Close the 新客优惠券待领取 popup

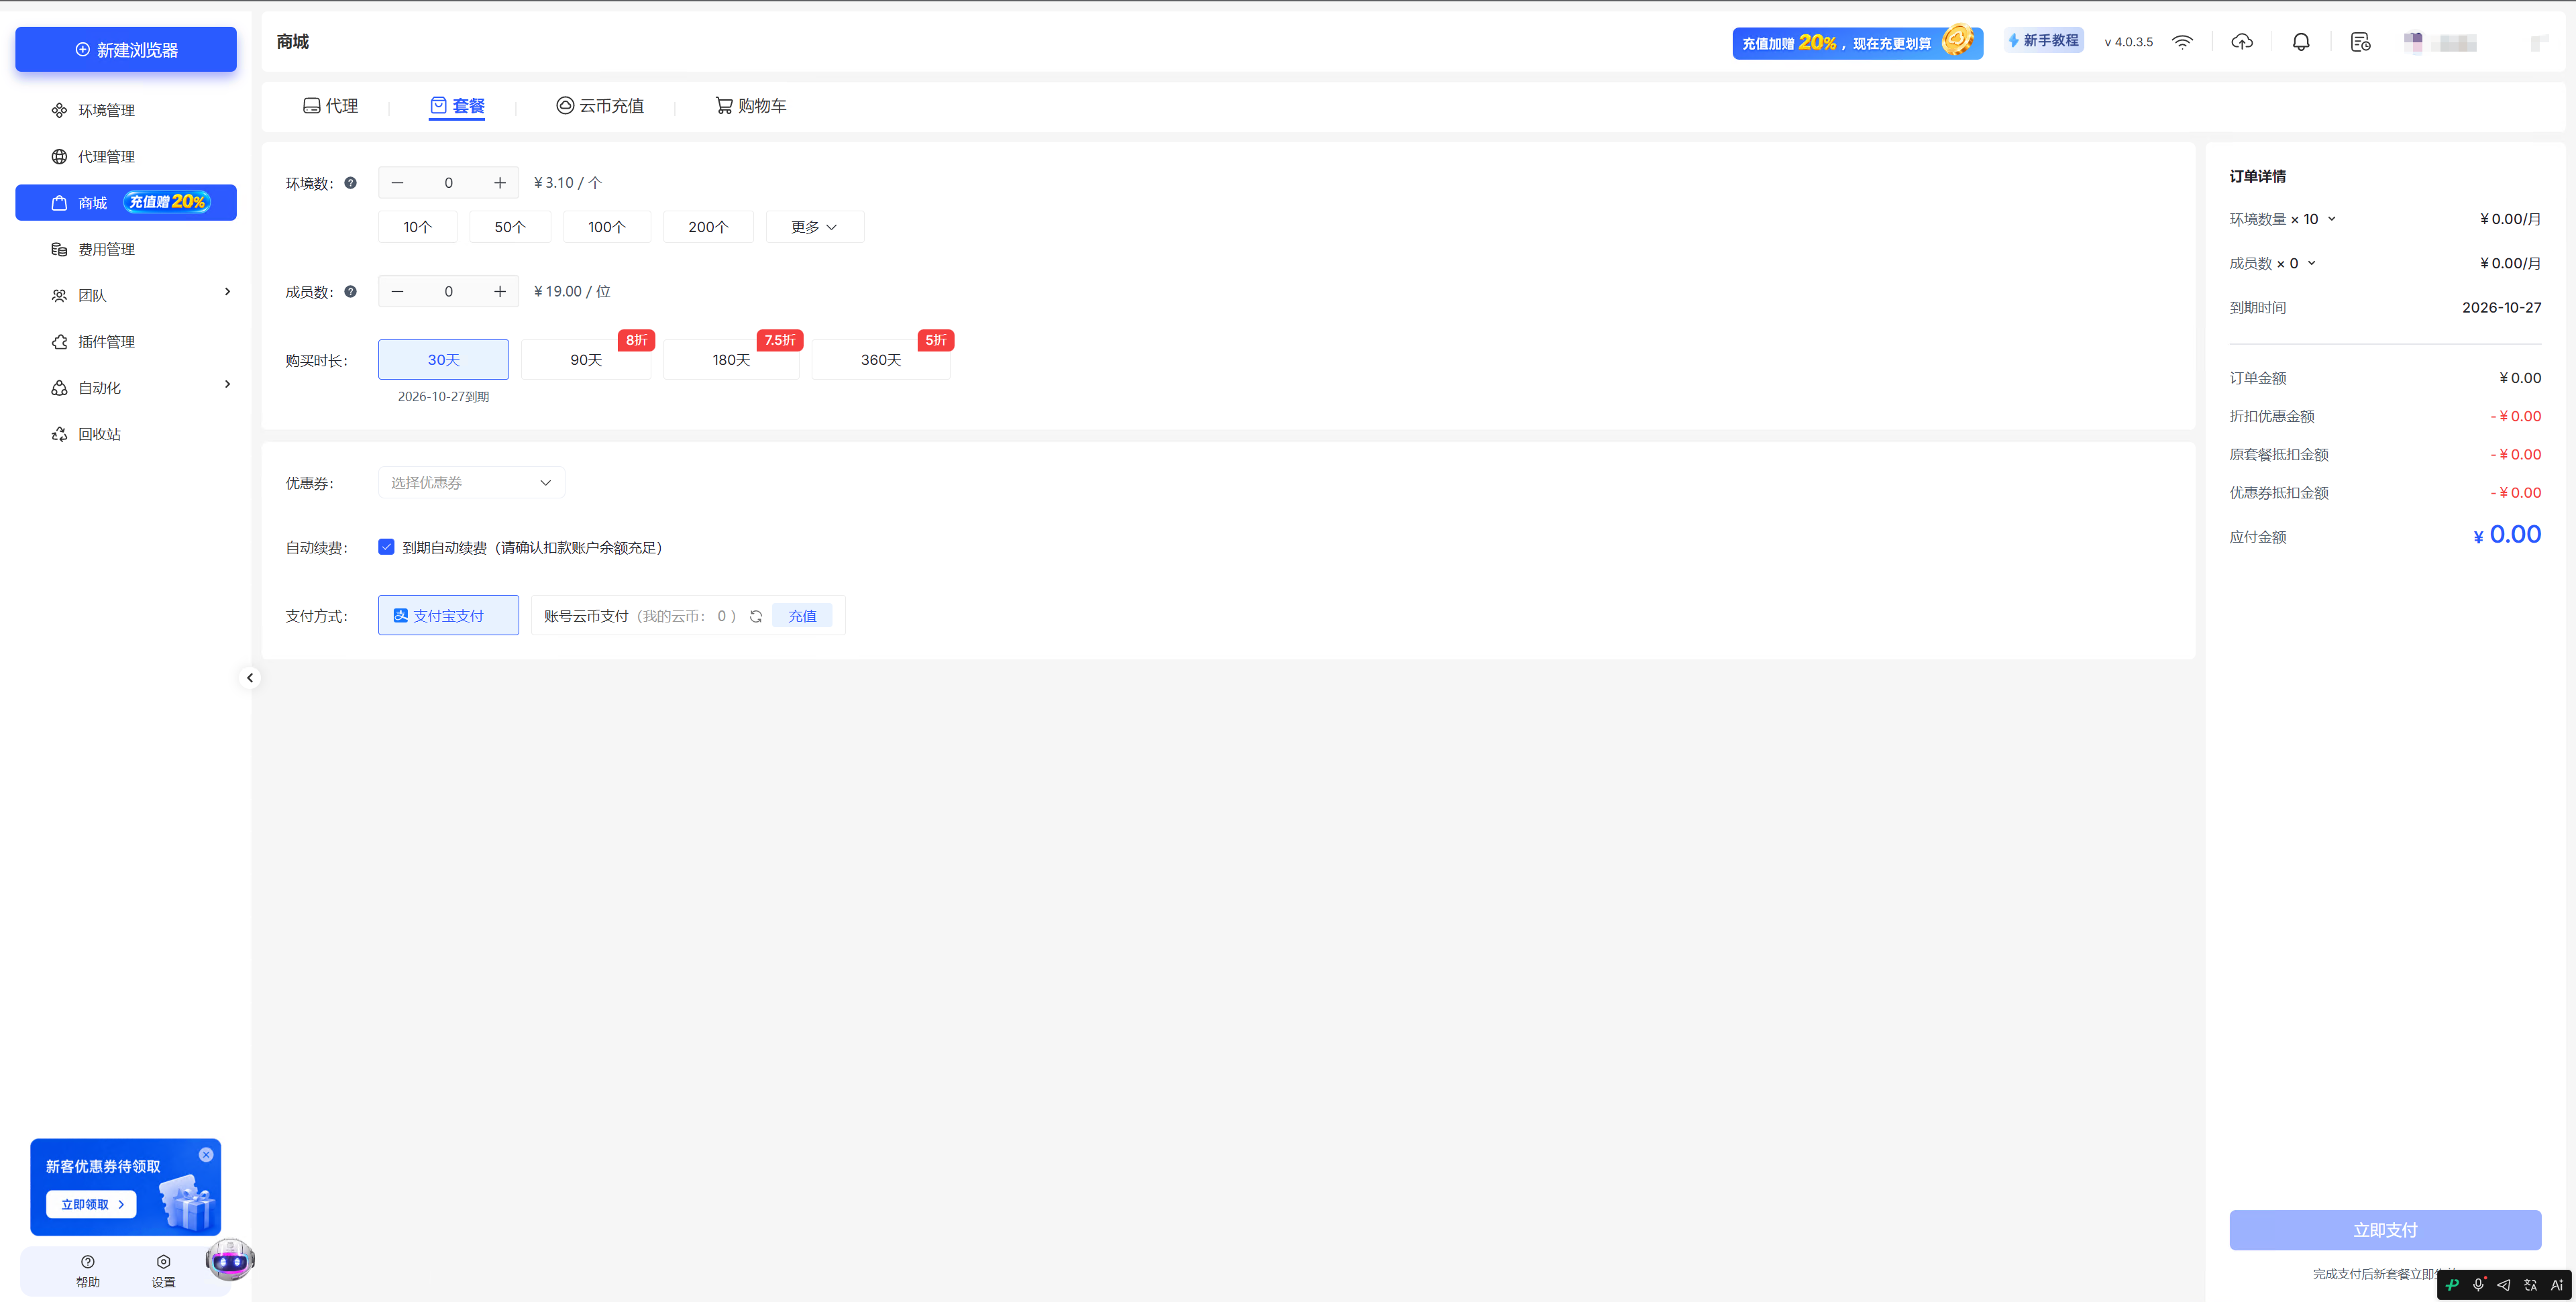pyautogui.click(x=206, y=1155)
